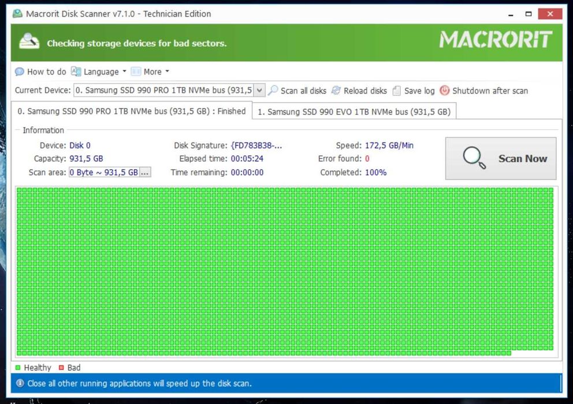Minimize the Macrorit Disk Scanner window
573x404 pixels.
pos(511,14)
